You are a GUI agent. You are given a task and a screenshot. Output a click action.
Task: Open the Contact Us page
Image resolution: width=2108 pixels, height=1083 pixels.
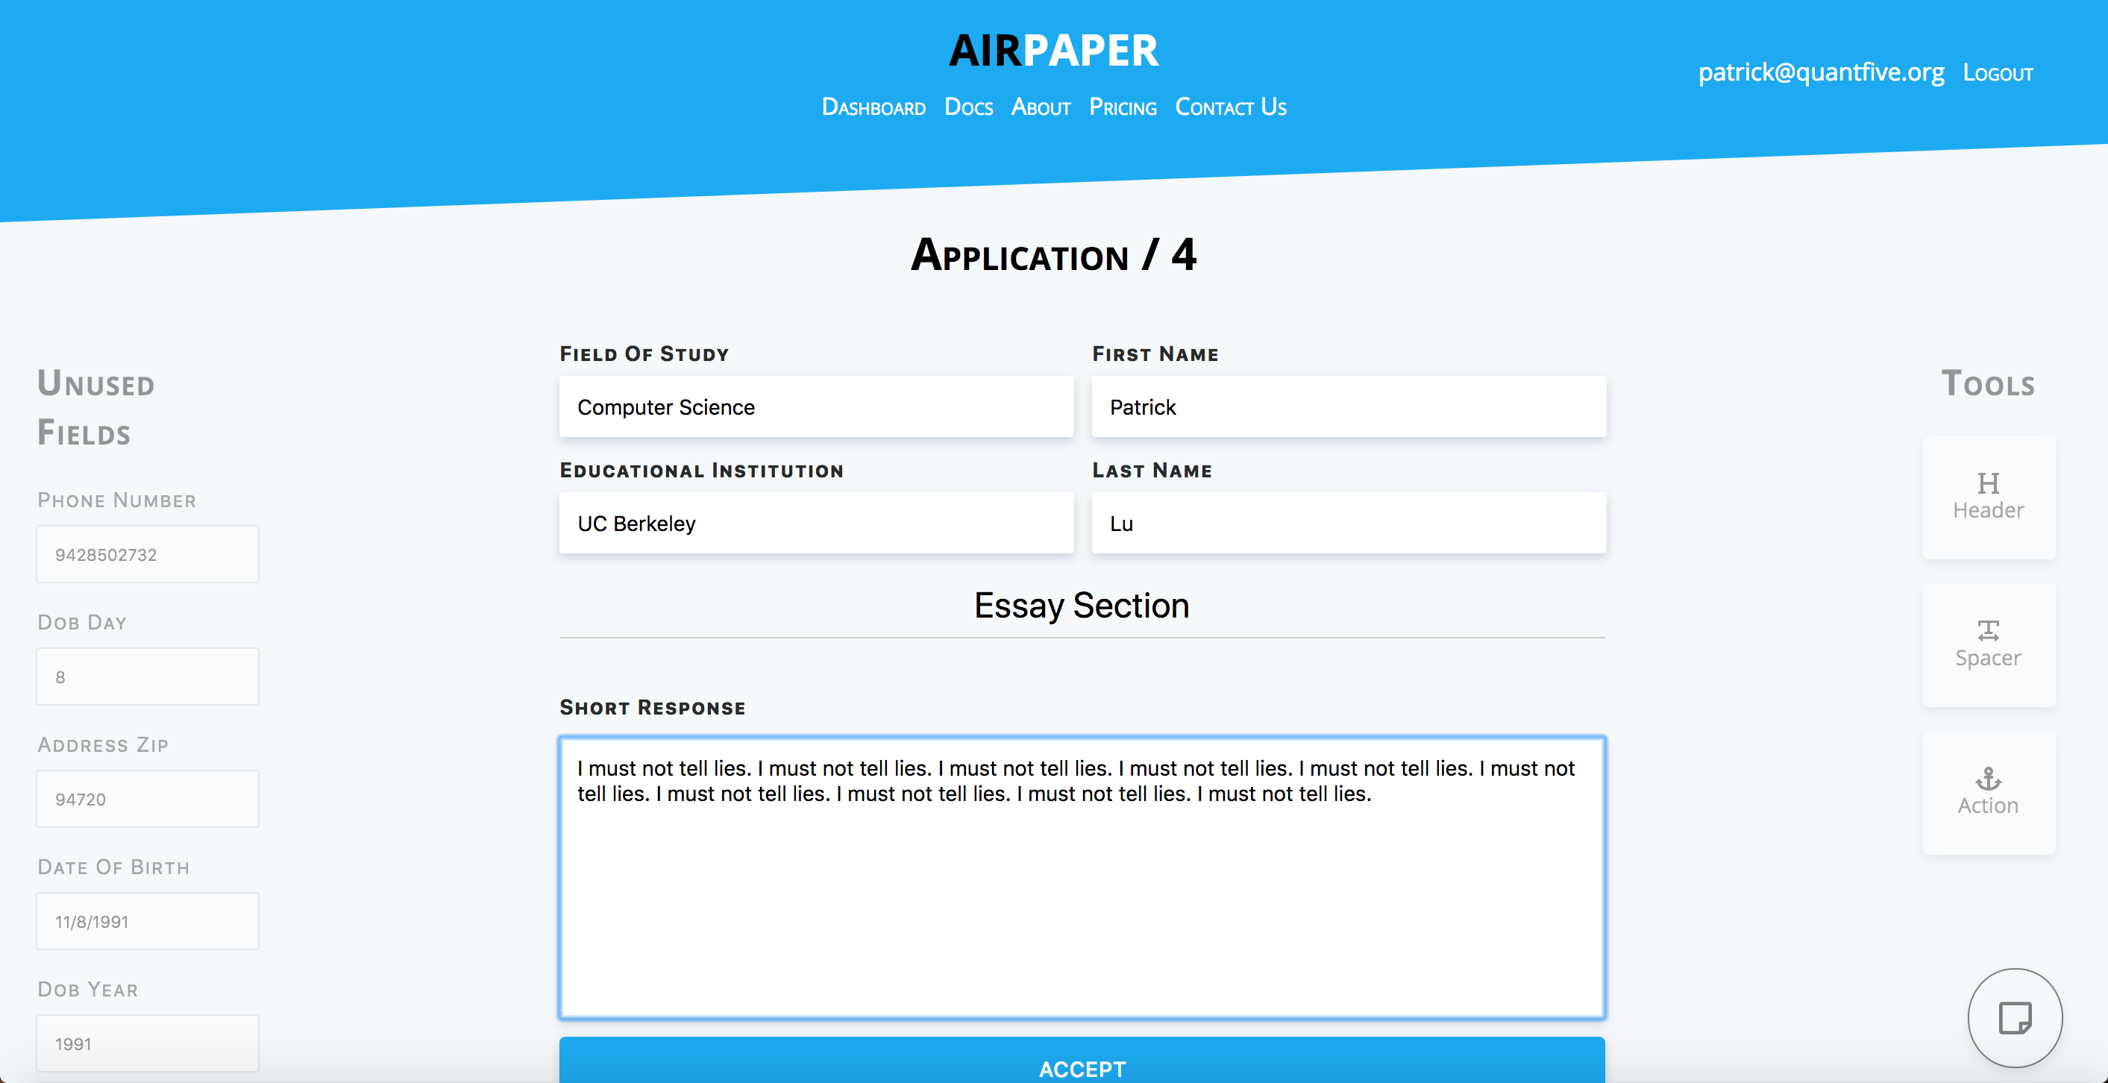coord(1230,107)
